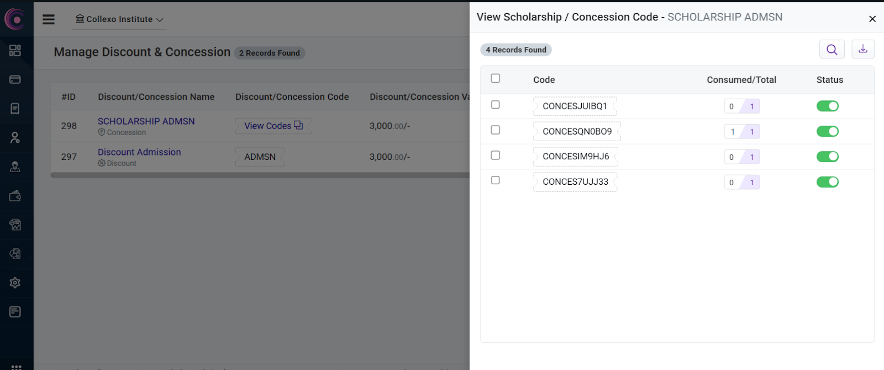
Task: Open the hamburger menu icon
Action: click(x=49, y=19)
